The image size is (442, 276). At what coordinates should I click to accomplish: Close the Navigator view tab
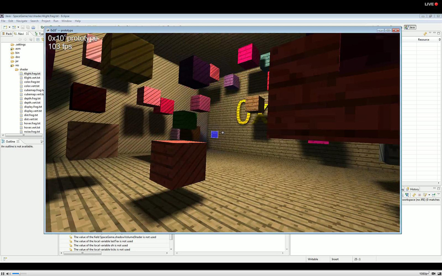click(x=27, y=34)
